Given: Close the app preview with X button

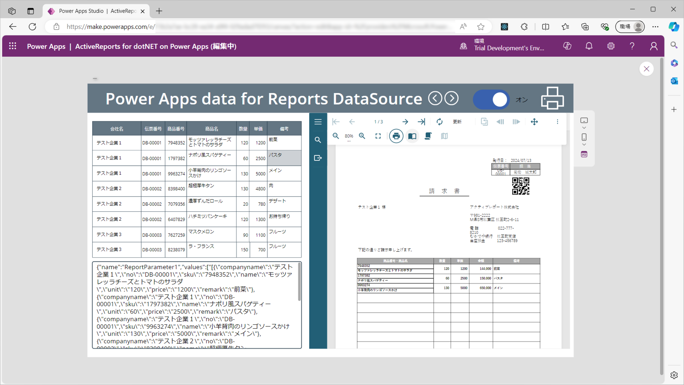Looking at the screenshot, I should pos(647,69).
